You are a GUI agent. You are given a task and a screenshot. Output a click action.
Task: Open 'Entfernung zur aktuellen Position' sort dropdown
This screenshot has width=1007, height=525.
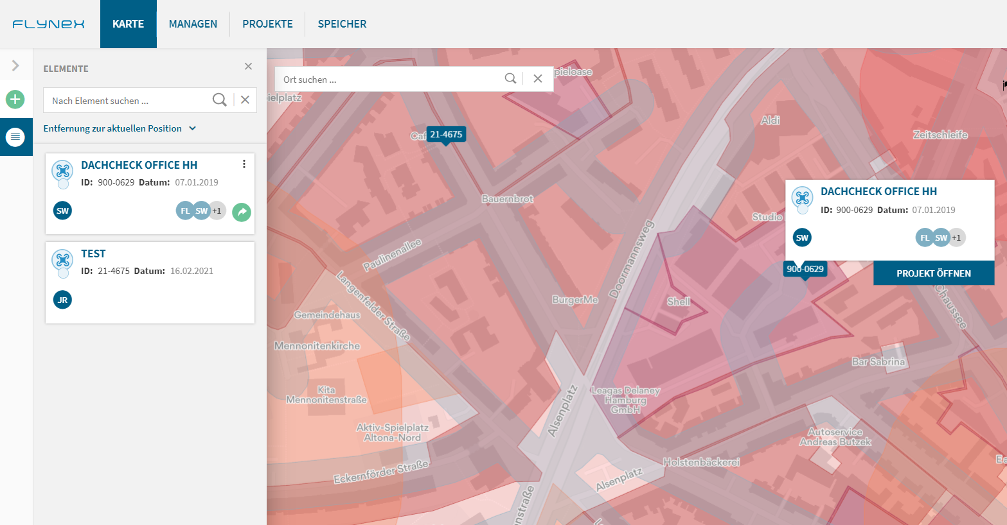click(x=120, y=128)
